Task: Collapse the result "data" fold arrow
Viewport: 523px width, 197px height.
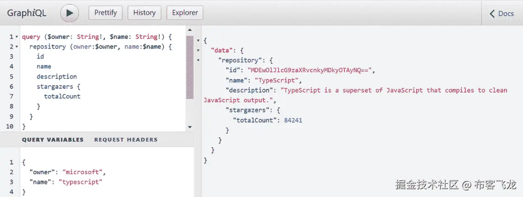Action: (x=198, y=50)
